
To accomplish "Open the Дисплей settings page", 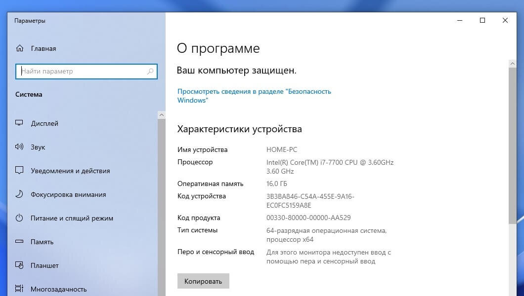I will (44, 123).
